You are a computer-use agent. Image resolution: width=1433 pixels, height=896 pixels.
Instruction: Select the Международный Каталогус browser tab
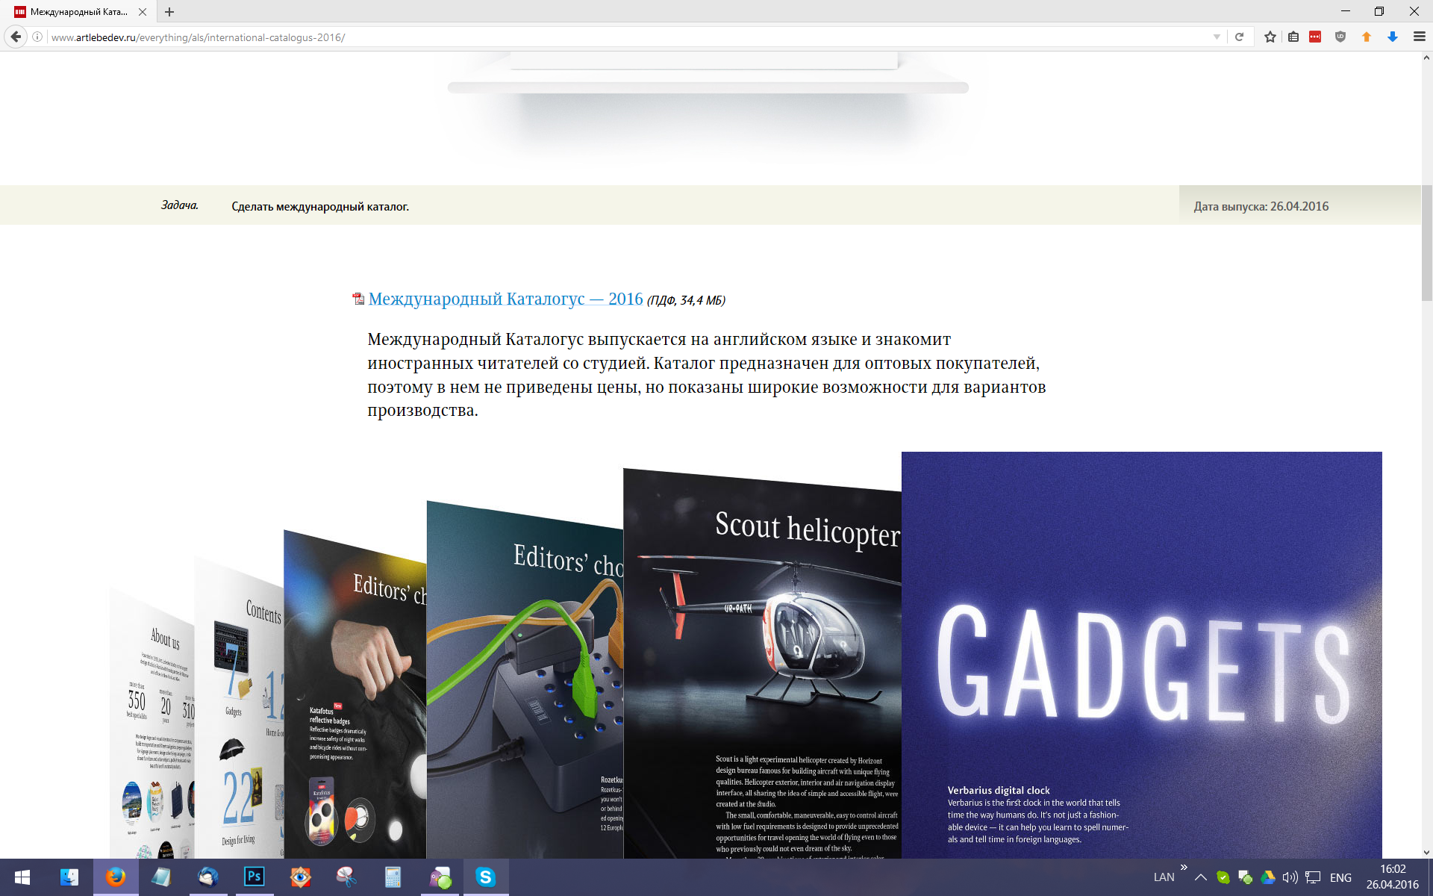pos(79,12)
